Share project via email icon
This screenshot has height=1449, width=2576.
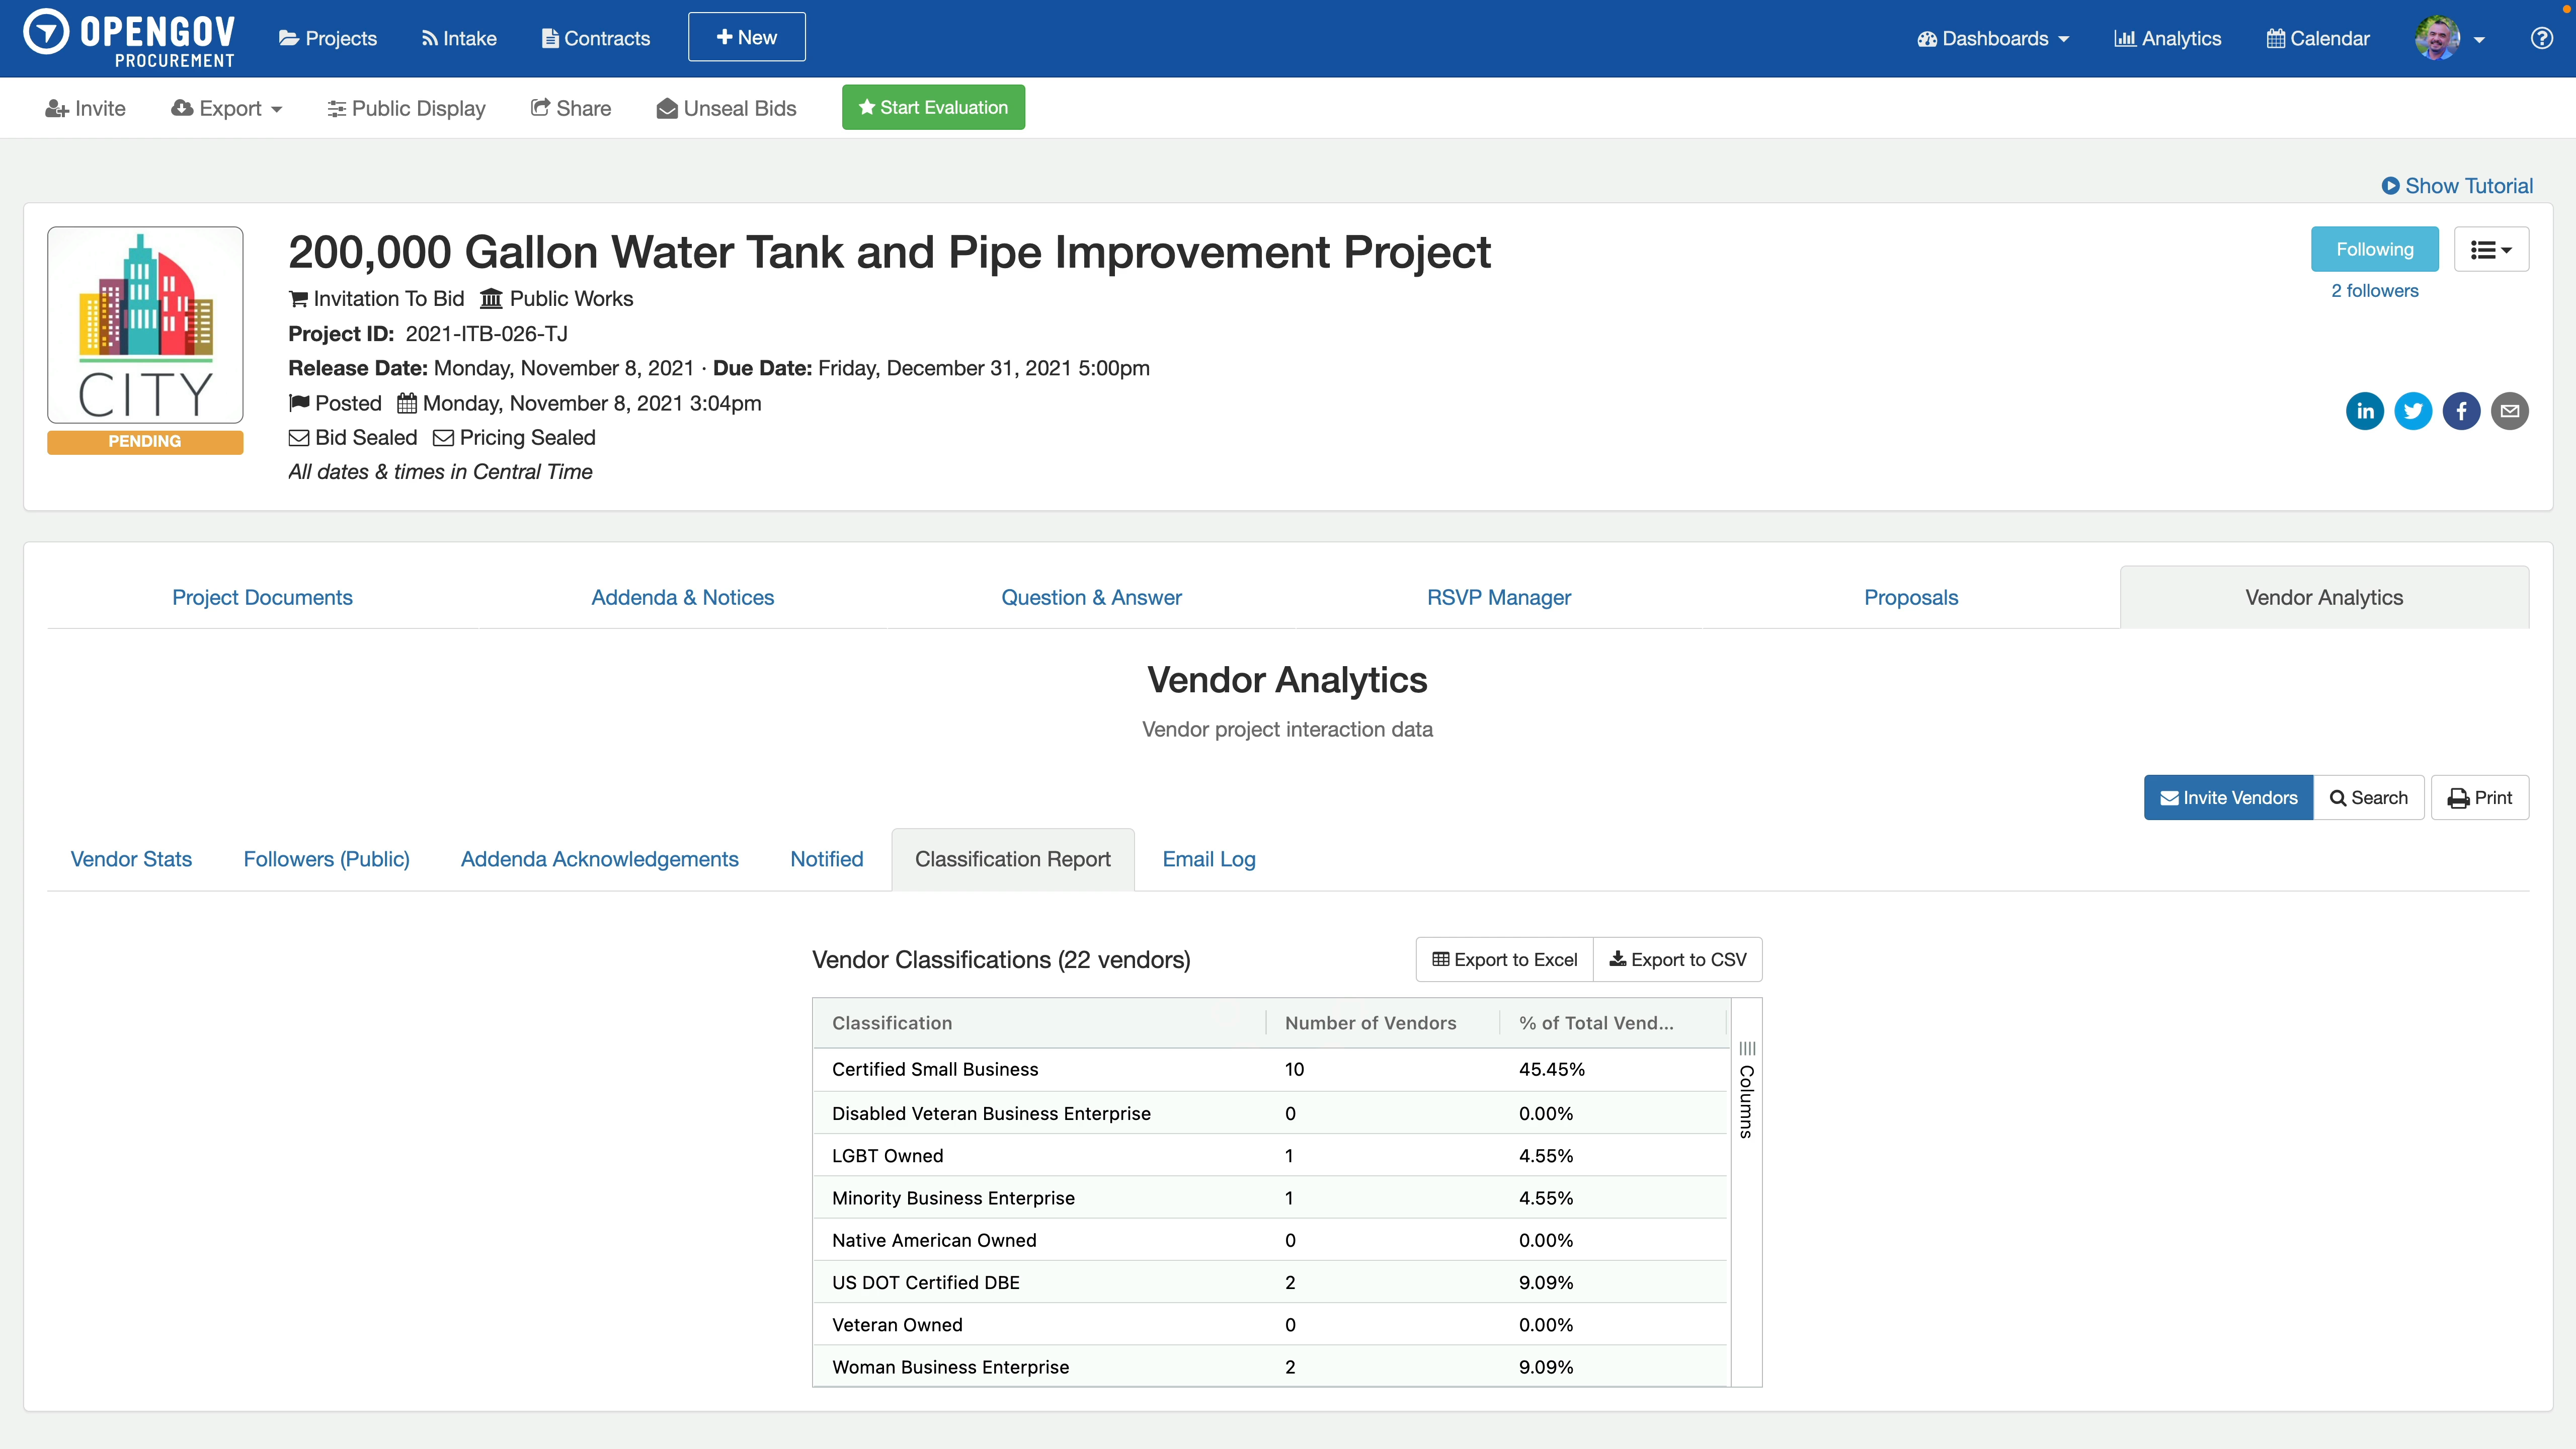[x=2511, y=410]
